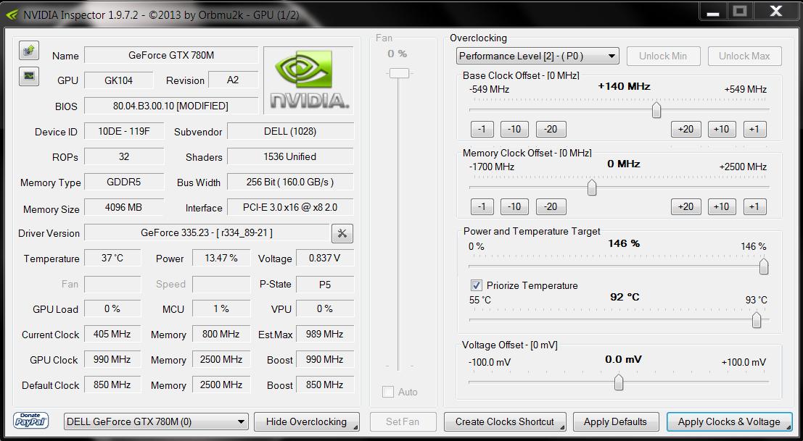Click the Fan speed vertical slider thumb
This screenshot has height=441, width=803.
pos(398,73)
